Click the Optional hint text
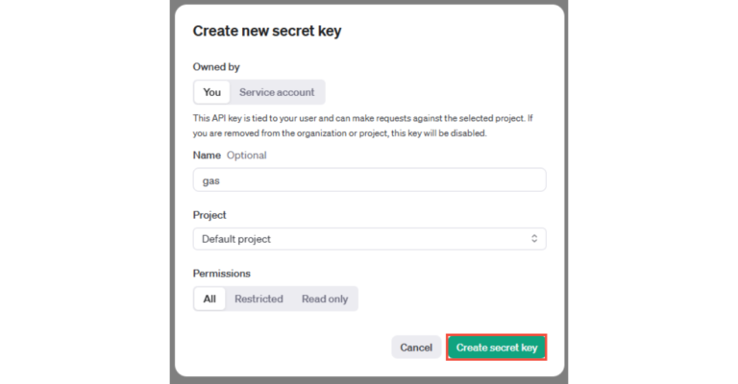This screenshot has height=384, width=738. coord(246,155)
